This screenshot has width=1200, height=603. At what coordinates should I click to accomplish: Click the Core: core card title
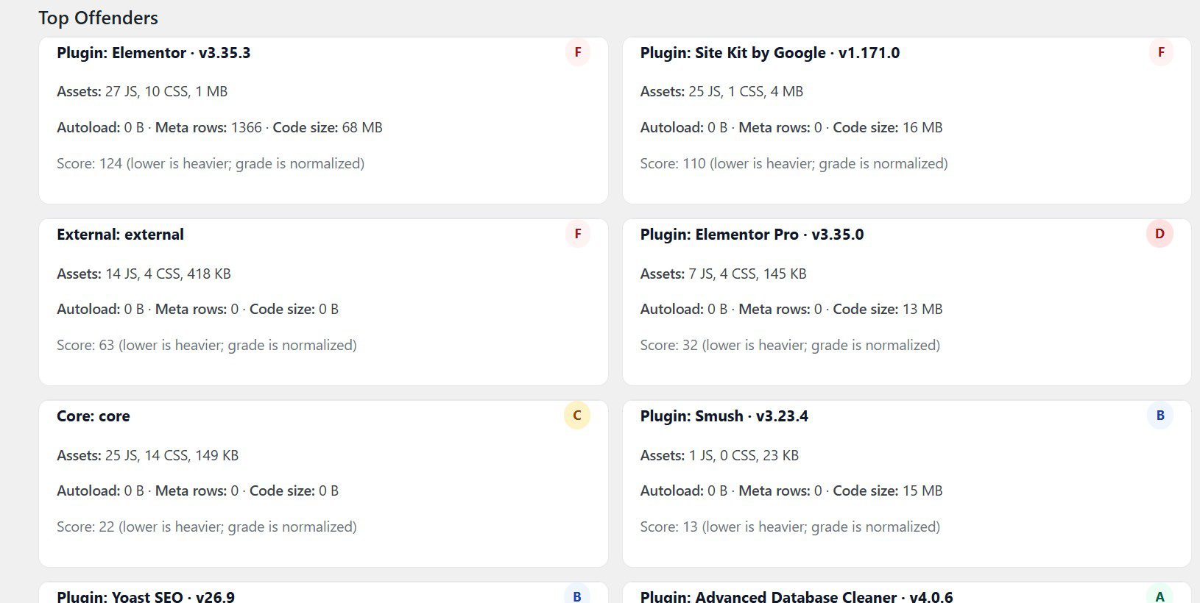click(93, 415)
